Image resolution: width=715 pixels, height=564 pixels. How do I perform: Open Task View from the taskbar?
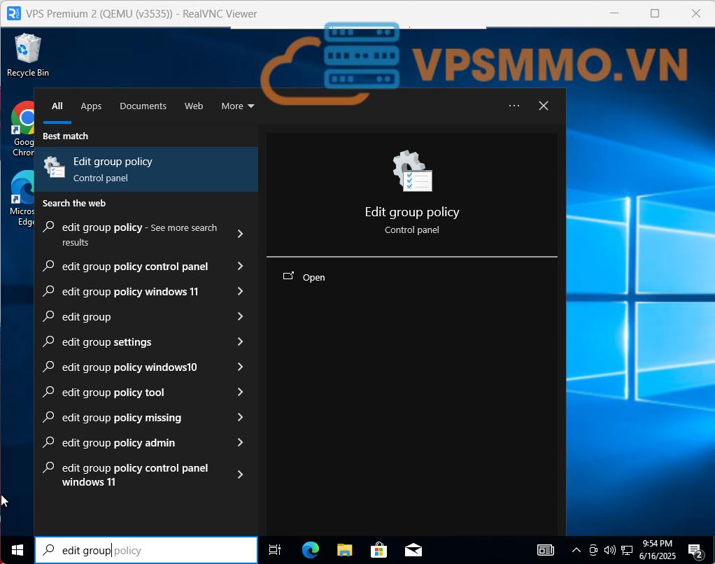[x=275, y=550]
